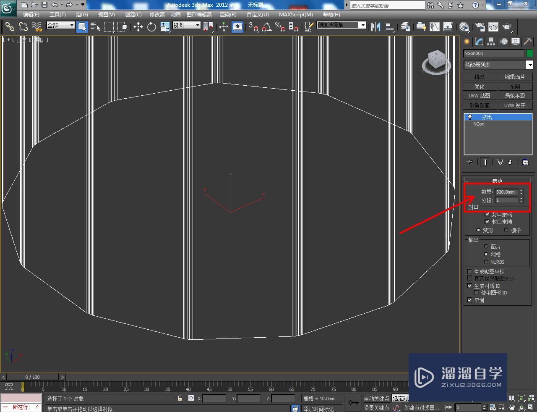Toggle Select and Manipulate icon

[x=224, y=27]
